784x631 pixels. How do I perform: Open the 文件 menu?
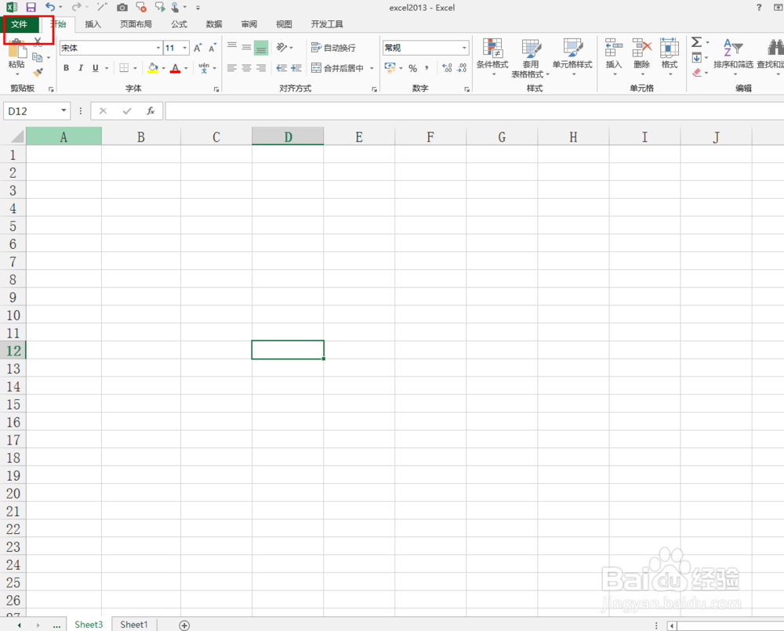[20, 24]
